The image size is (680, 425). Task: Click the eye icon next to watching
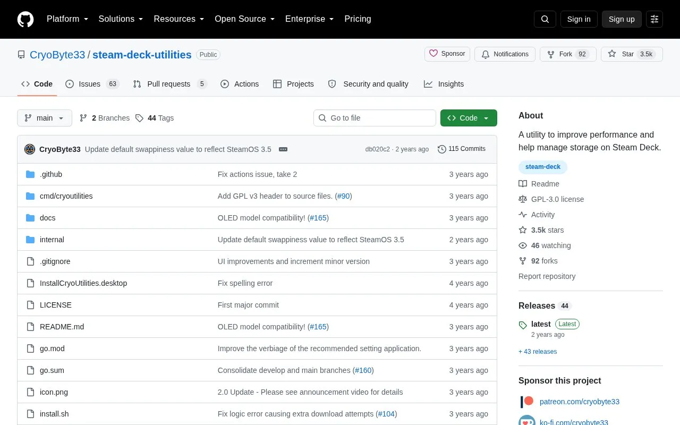point(523,245)
